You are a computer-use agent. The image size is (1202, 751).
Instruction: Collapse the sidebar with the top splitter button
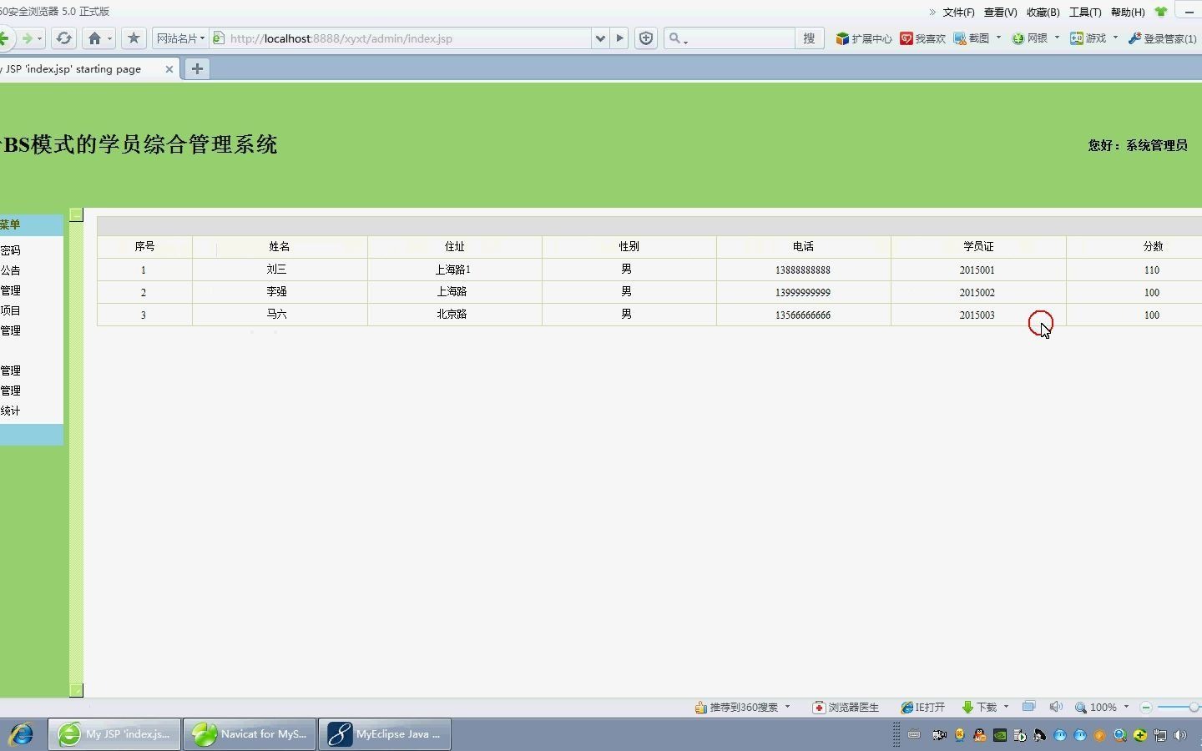click(x=76, y=214)
